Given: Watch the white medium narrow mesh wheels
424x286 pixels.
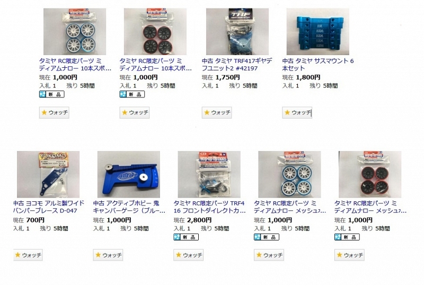Looking at the screenshot, I should pos(269,255).
